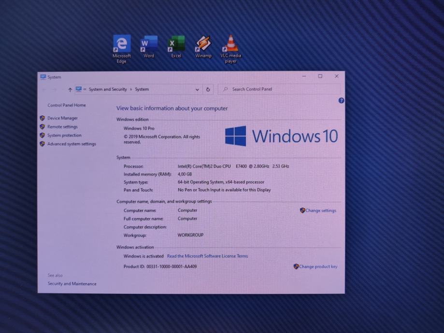Click the Product ID '00331-10000-00001-AA409'
Screen dimensions: 444x333
(x=172, y=266)
